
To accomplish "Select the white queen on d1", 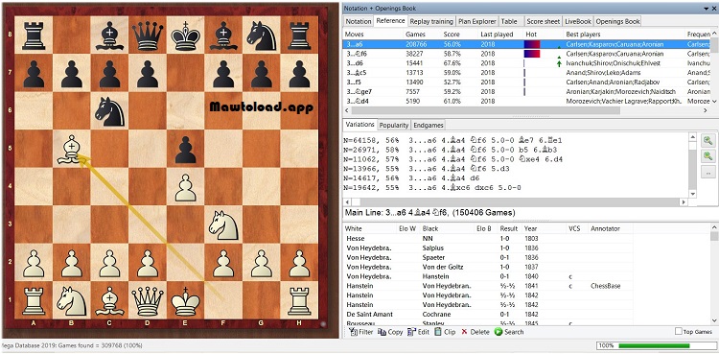I will coord(148,300).
